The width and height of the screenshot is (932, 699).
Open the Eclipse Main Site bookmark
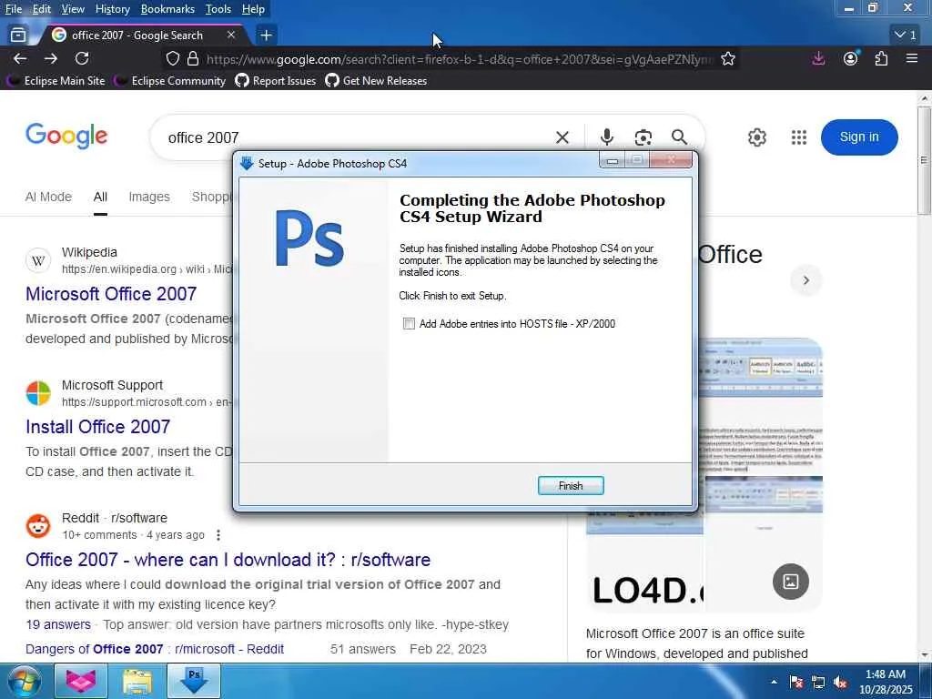(x=56, y=81)
